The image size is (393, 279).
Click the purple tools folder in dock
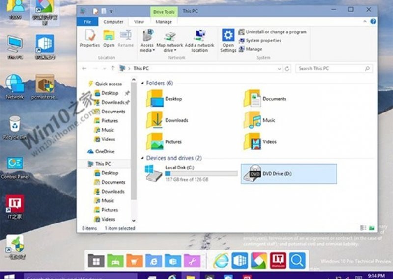tap(192, 261)
